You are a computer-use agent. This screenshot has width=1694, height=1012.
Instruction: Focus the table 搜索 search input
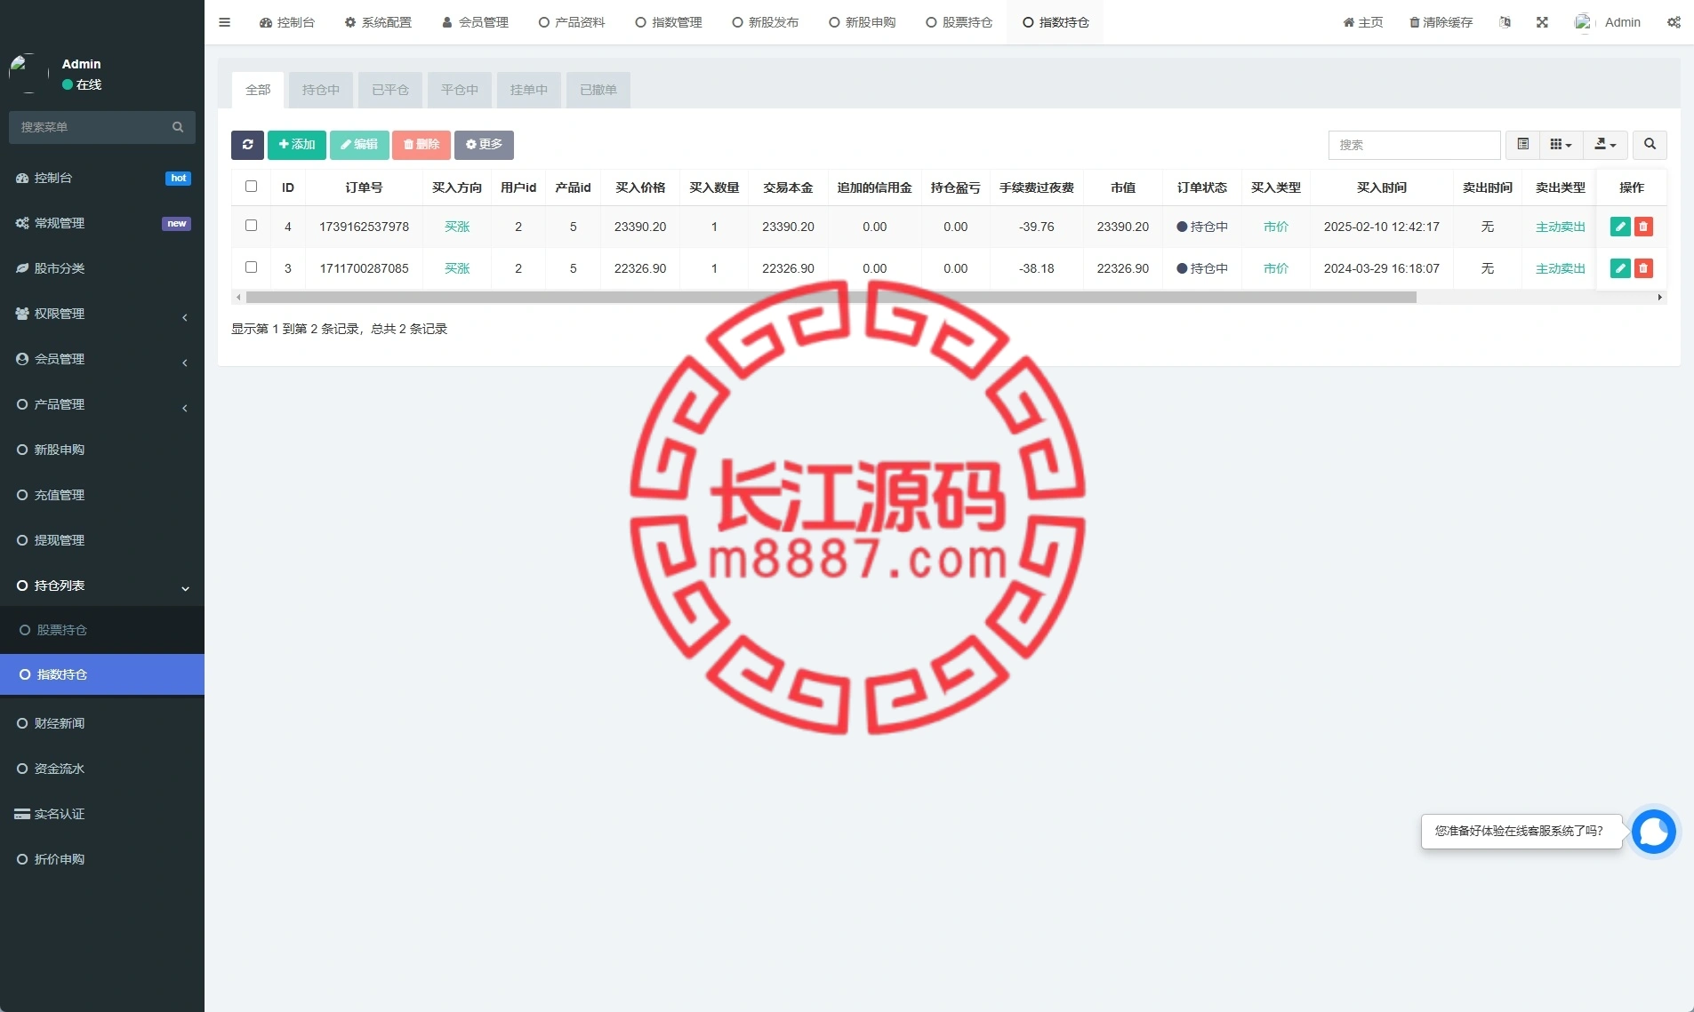coord(1414,145)
